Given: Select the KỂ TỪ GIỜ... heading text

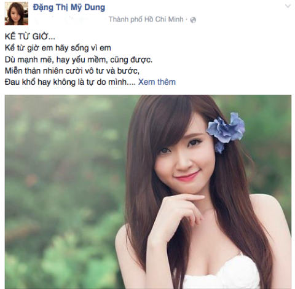Looking at the screenshot, I should [30, 37].
